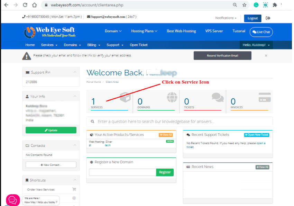
Task: Open the Billing dropdown menu
Action: (94, 45)
